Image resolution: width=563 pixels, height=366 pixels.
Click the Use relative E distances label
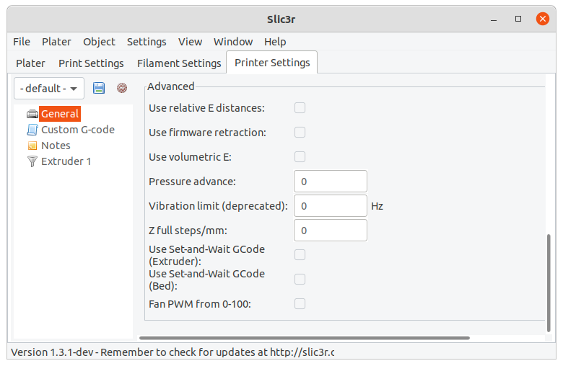pos(206,108)
